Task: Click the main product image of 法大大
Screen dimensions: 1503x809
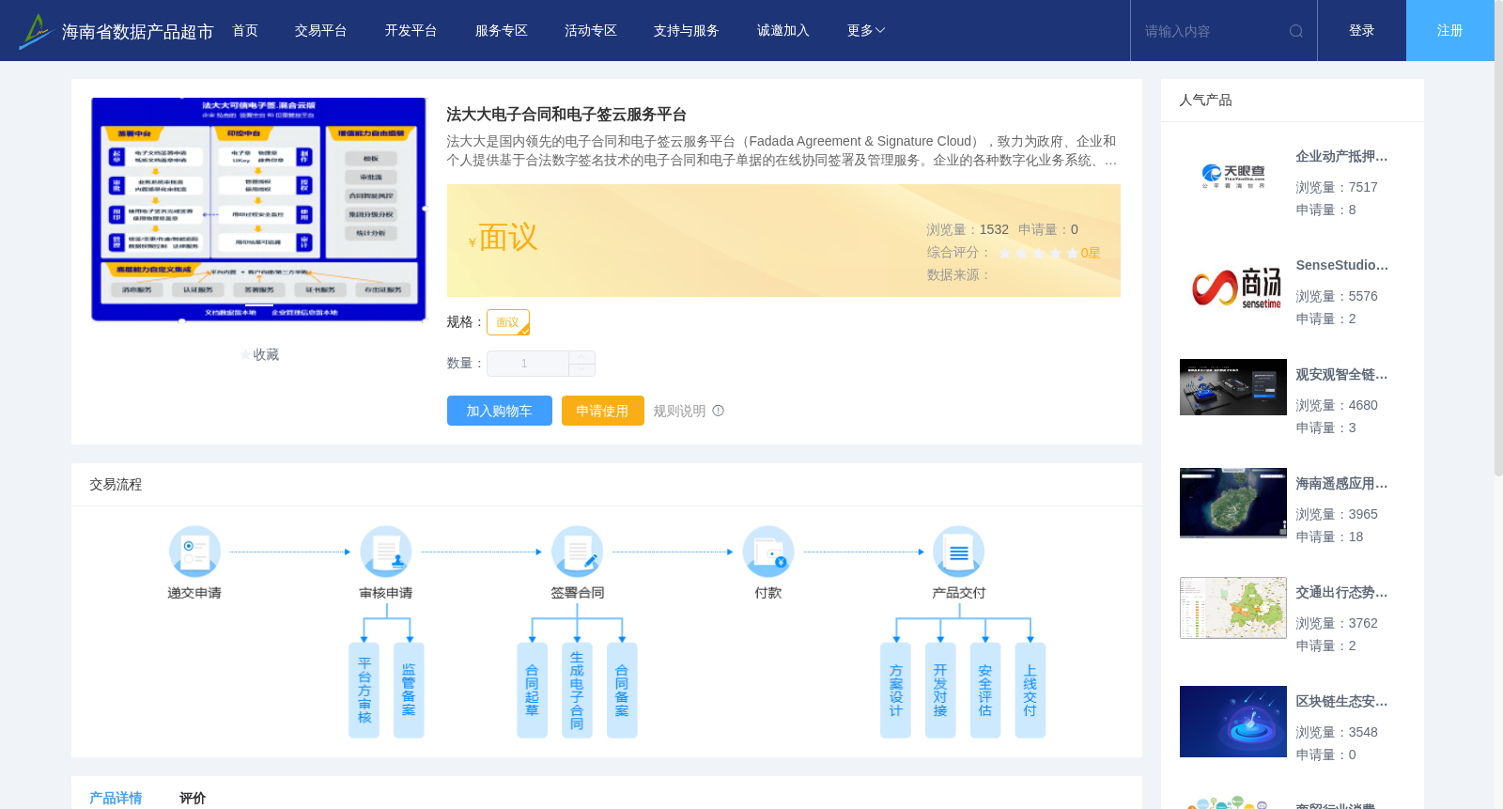Action: (x=258, y=210)
